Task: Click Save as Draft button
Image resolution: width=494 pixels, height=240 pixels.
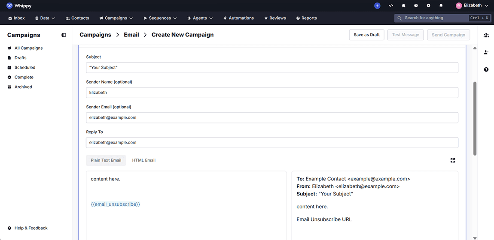Action: pos(367,35)
